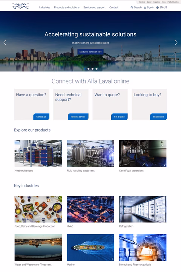The width and height of the screenshot is (181, 272).
Task: Click the Looking to buy? card heading
Action: pyautogui.click(x=147, y=95)
